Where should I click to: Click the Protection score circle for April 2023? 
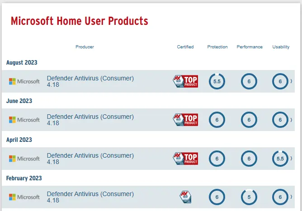217,159
